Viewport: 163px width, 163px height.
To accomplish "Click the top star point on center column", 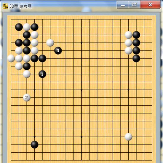I will click(81, 43).
